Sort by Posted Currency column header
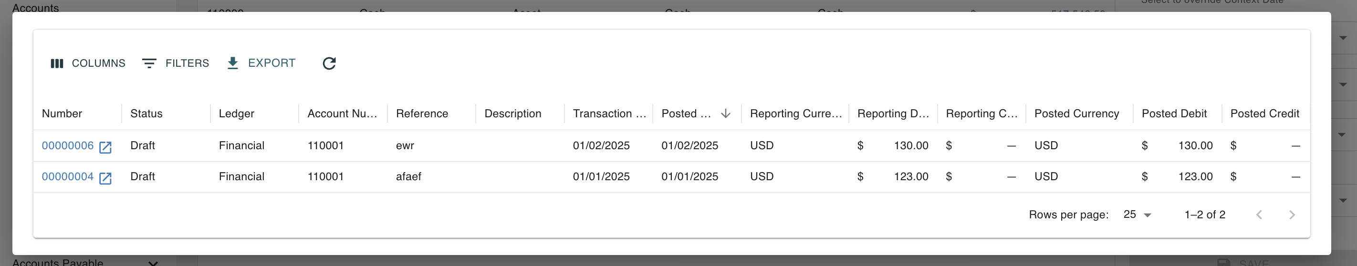The width and height of the screenshot is (1357, 266). [1077, 114]
